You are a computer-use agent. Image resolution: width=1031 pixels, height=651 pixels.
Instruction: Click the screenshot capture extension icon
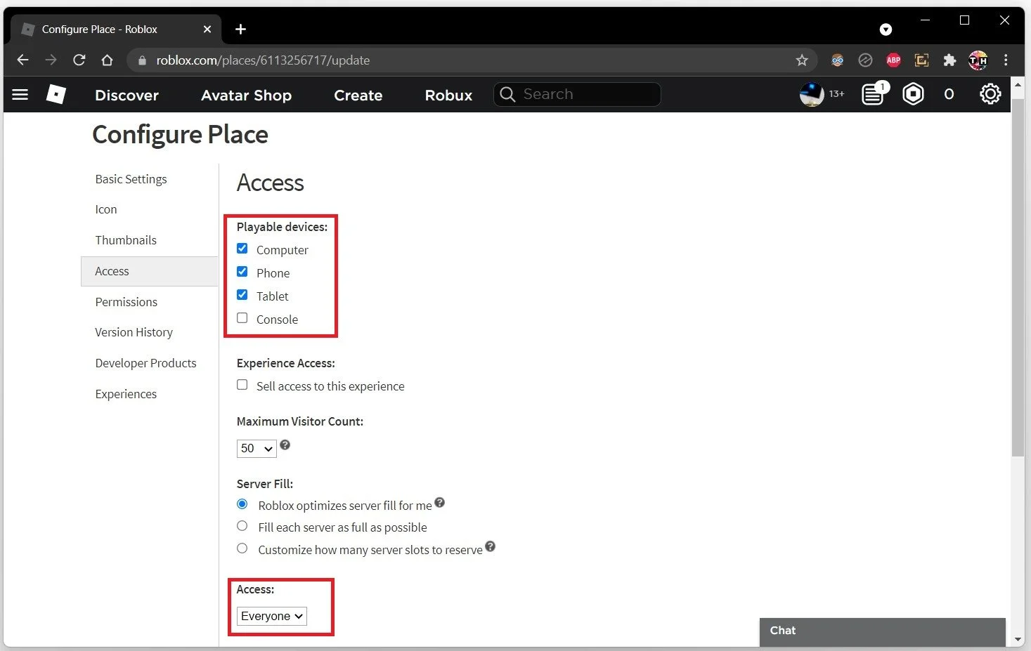point(921,60)
